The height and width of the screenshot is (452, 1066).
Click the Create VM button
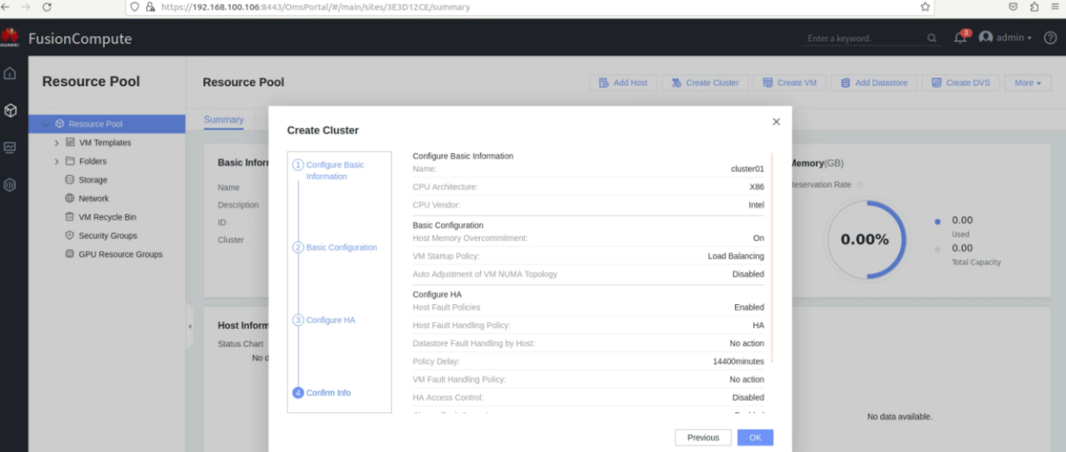pos(790,83)
